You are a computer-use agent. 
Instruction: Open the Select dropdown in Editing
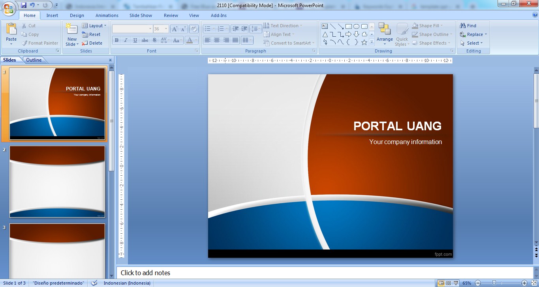click(x=472, y=43)
